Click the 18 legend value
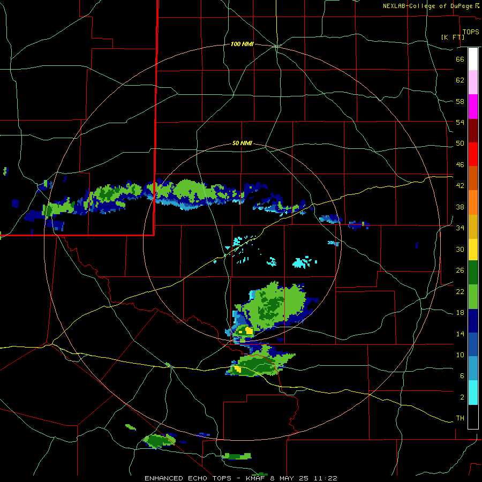The image size is (482, 482). 460,313
